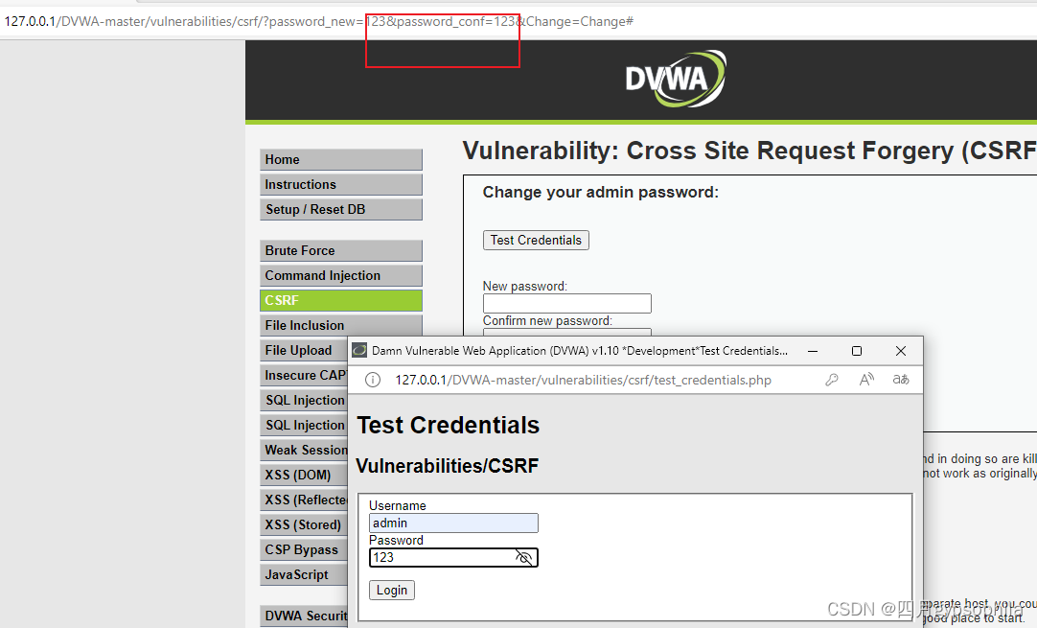
Task: Open Insecure CAPTCHA page
Action: pos(304,375)
